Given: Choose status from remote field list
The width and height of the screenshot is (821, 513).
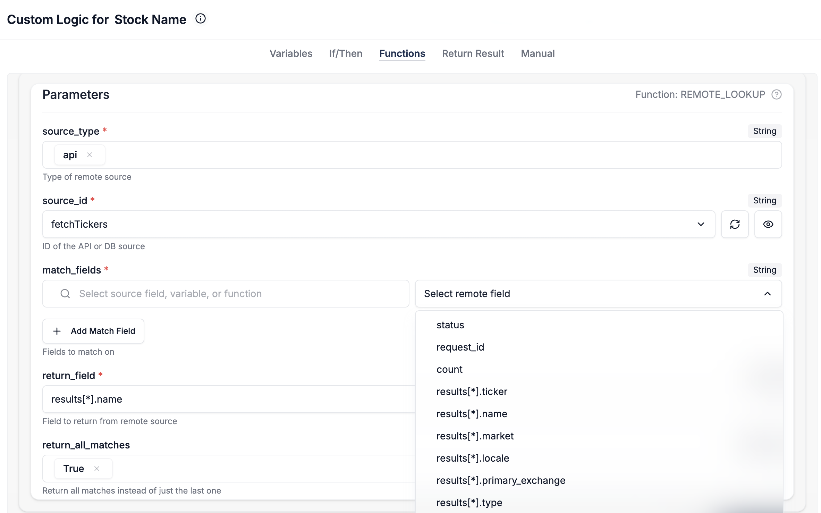Looking at the screenshot, I should pos(599,325).
